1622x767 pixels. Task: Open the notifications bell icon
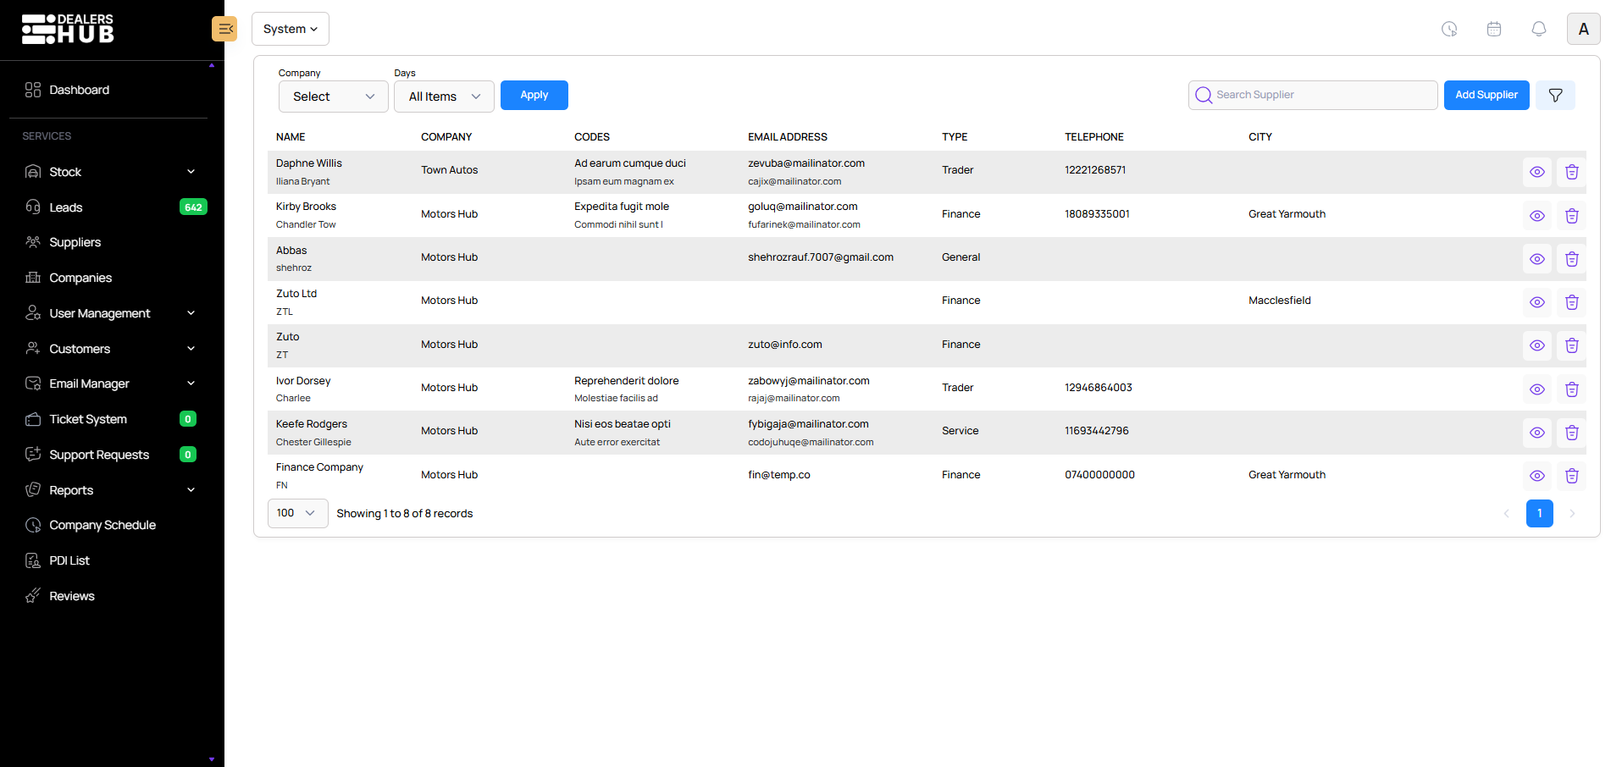click(x=1538, y=29)
